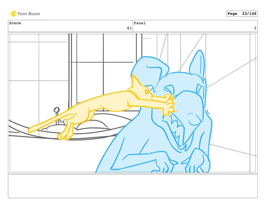Click the Page 23/146 indicator
Viewport: 266px width, 206px height.
(242, 14)
